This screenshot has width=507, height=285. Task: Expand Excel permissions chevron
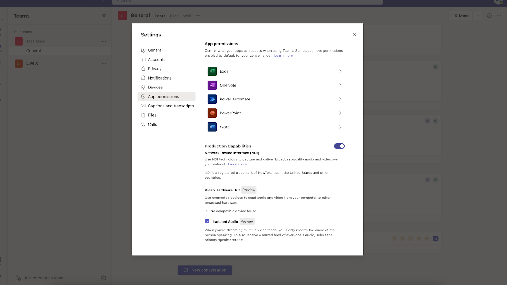(x=340, y=71)
